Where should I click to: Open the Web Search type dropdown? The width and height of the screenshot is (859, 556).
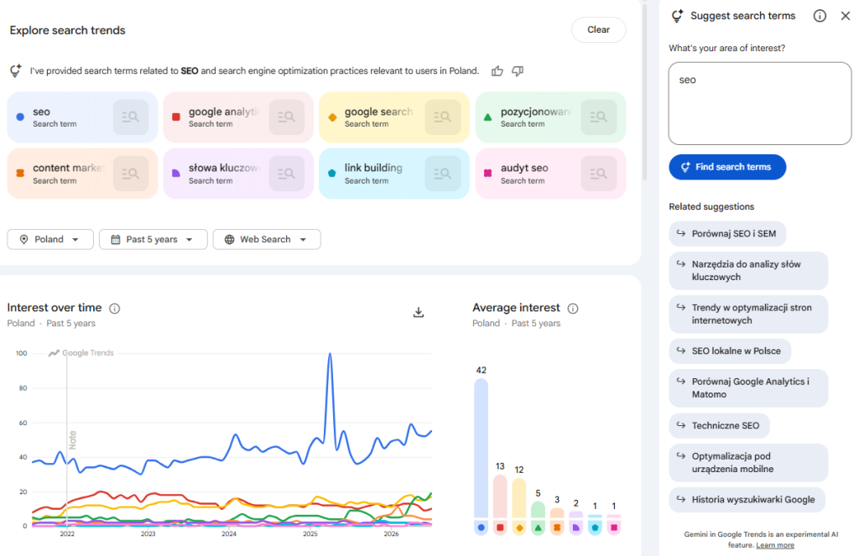click(x=267, y=239)
